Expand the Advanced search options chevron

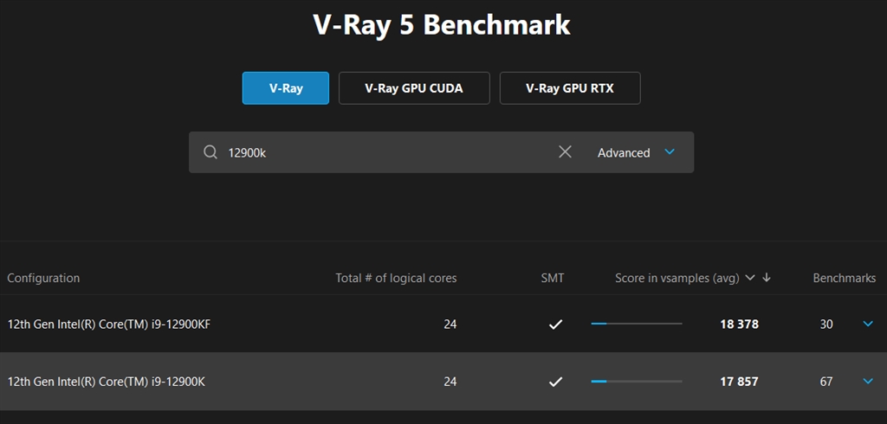coord(669,151)
